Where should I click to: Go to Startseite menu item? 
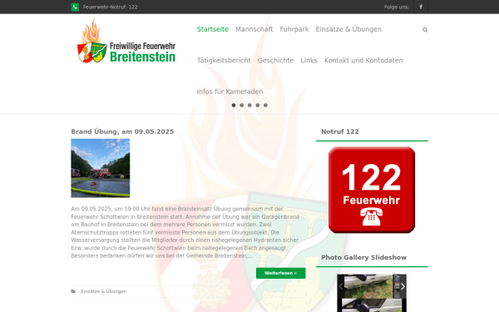(x=213, y=29)
